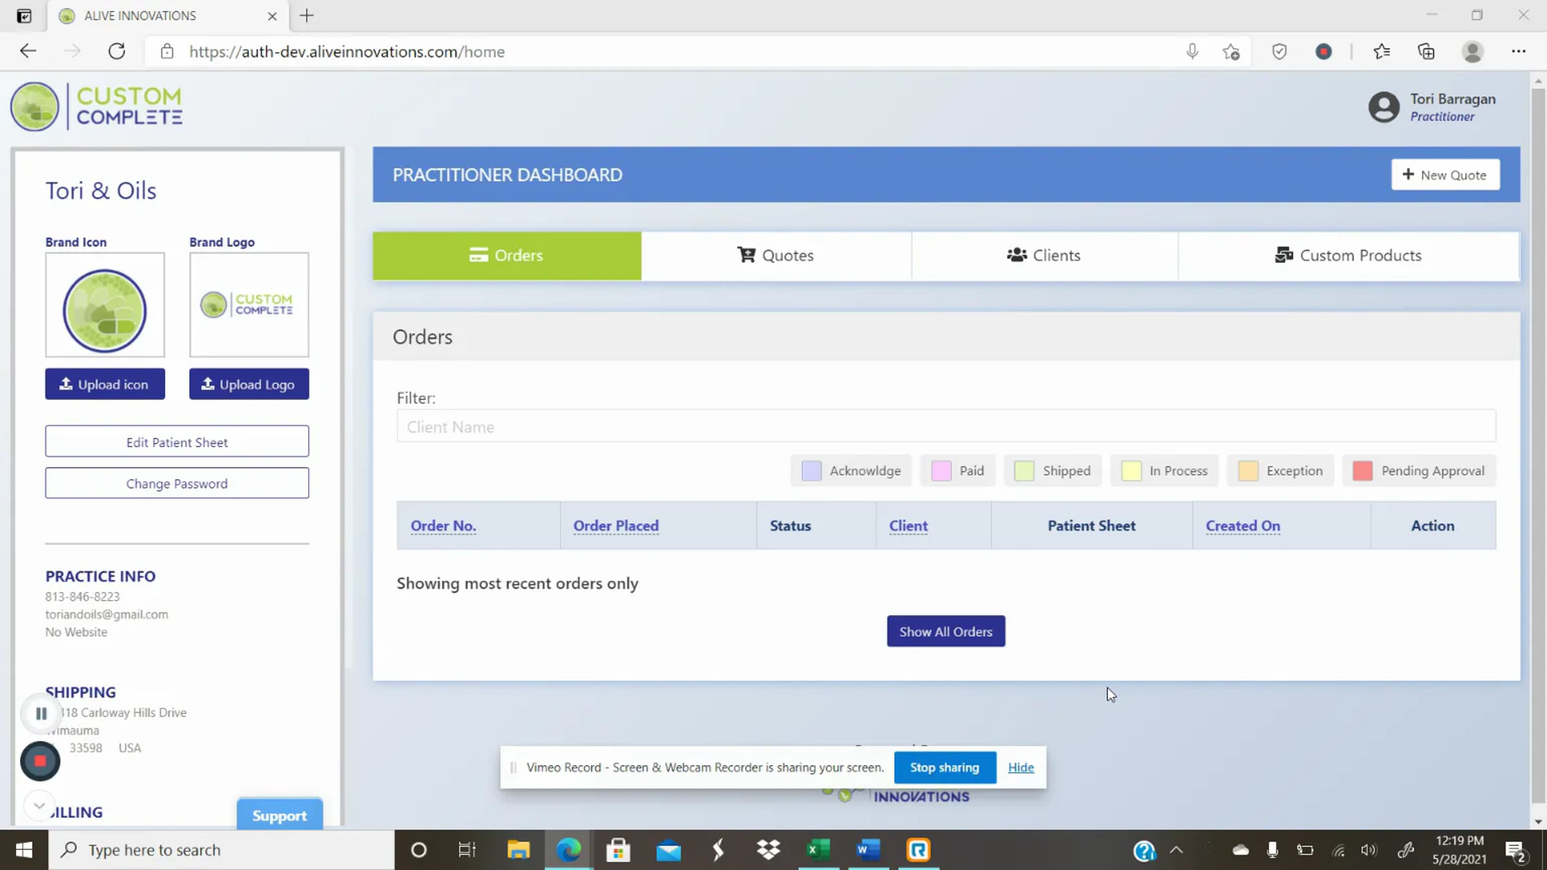Viewport: 1547px width, 870px height.
Task: Open File Explorer from taskbar
Action: [x=518, y=850]
